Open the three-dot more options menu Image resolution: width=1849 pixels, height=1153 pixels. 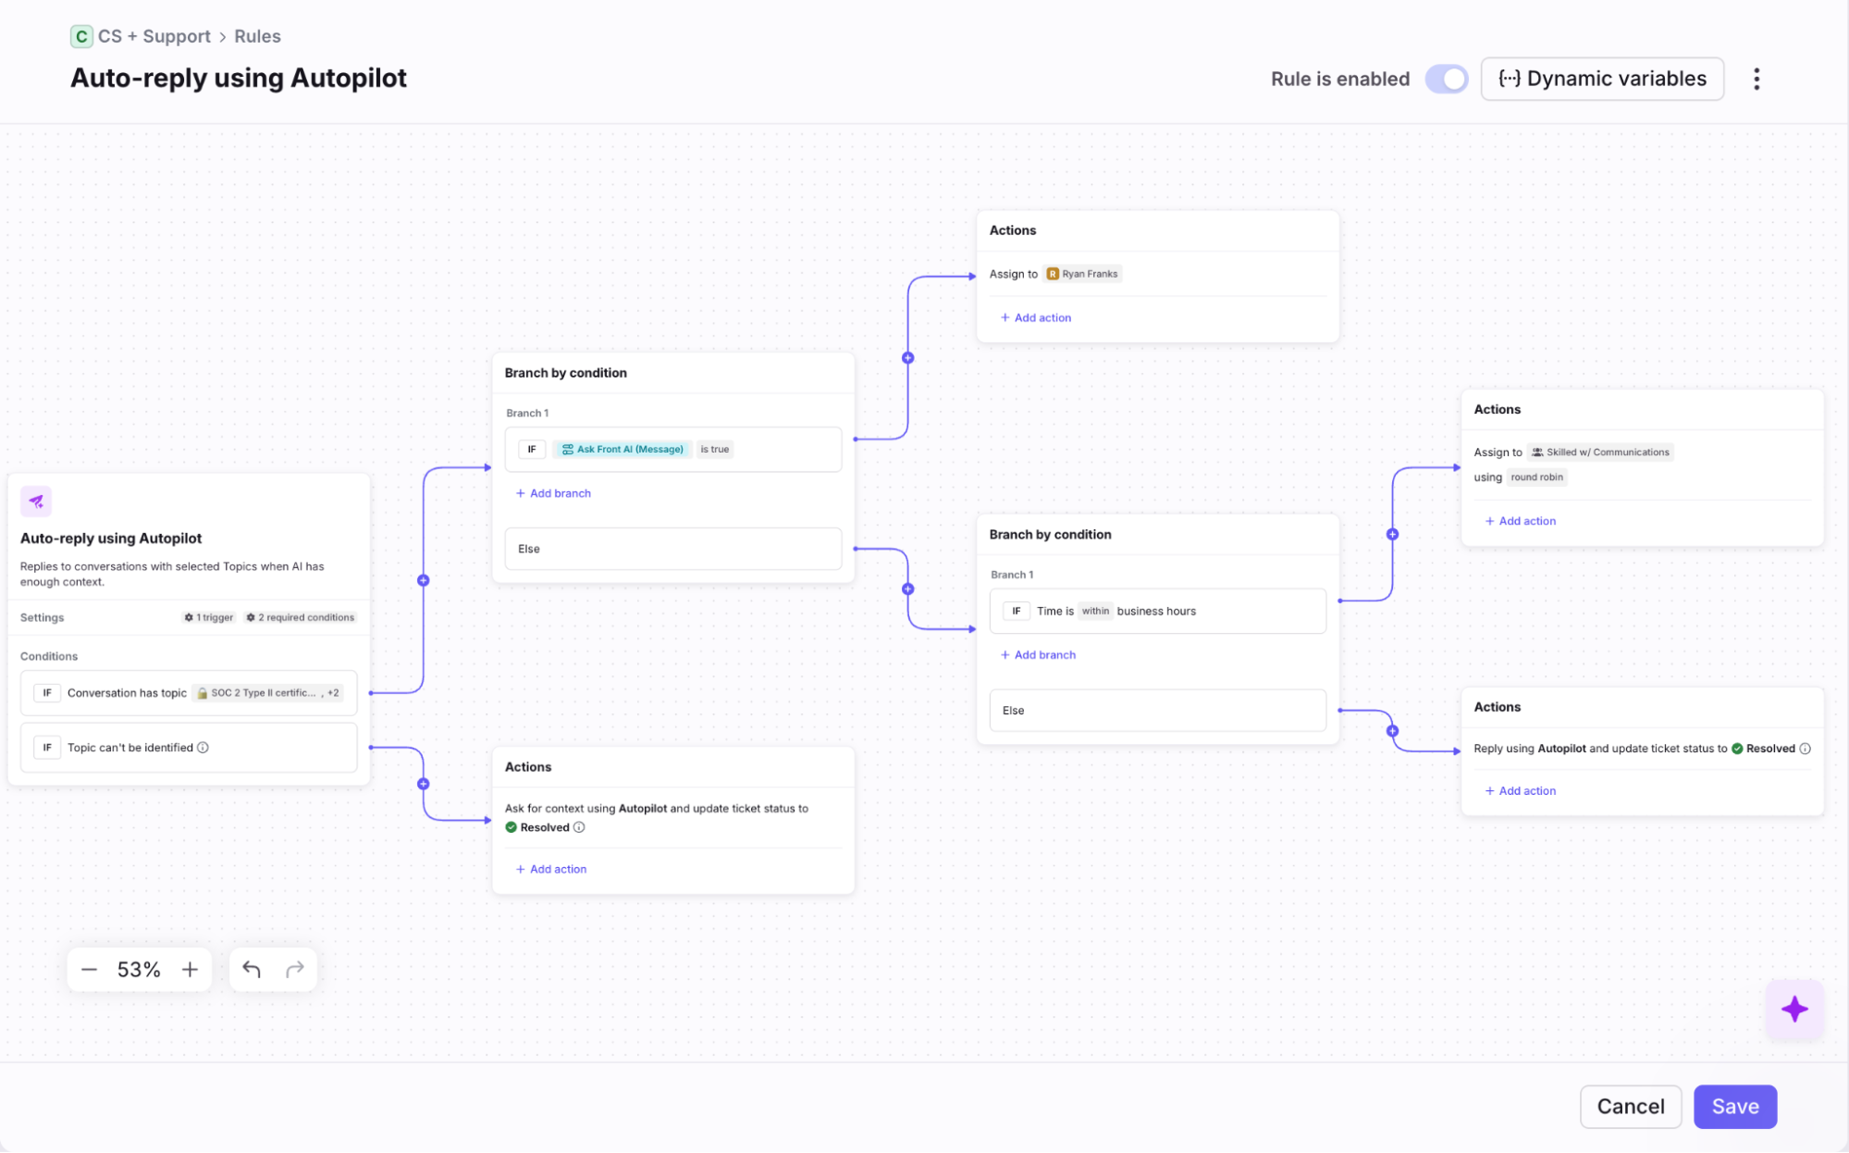tap(1756, 79)
